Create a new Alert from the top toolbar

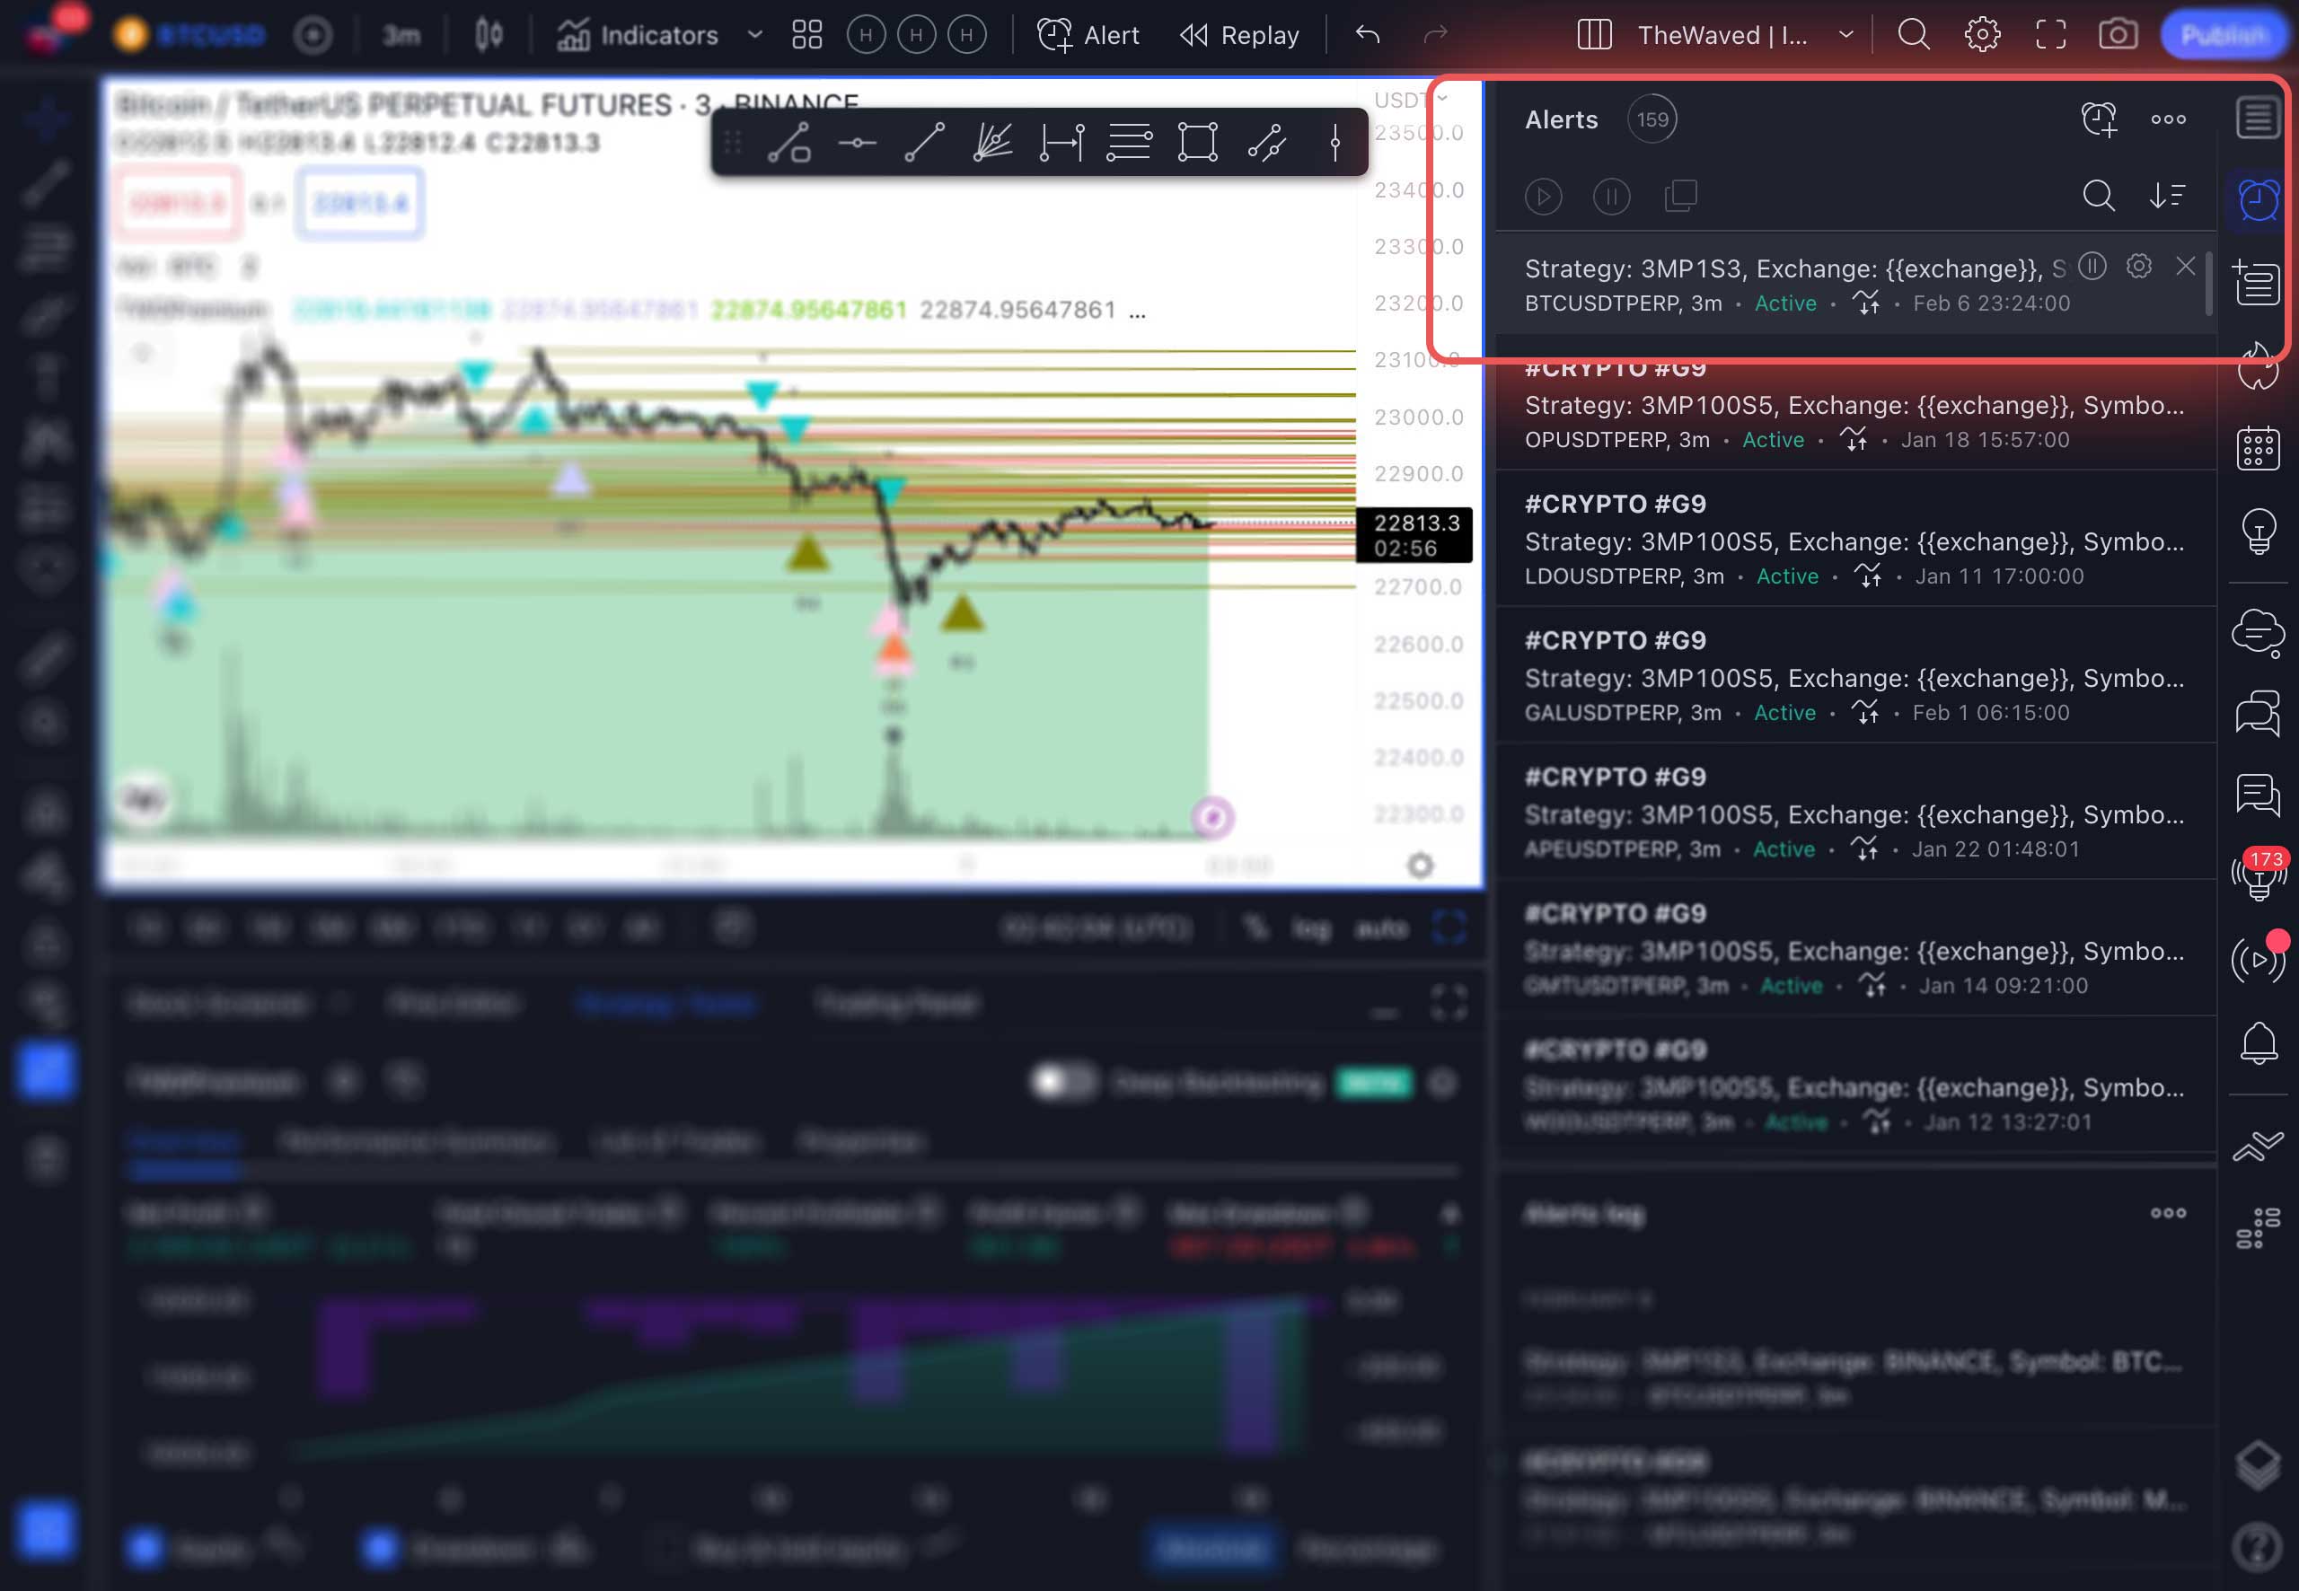(1088, 36)
